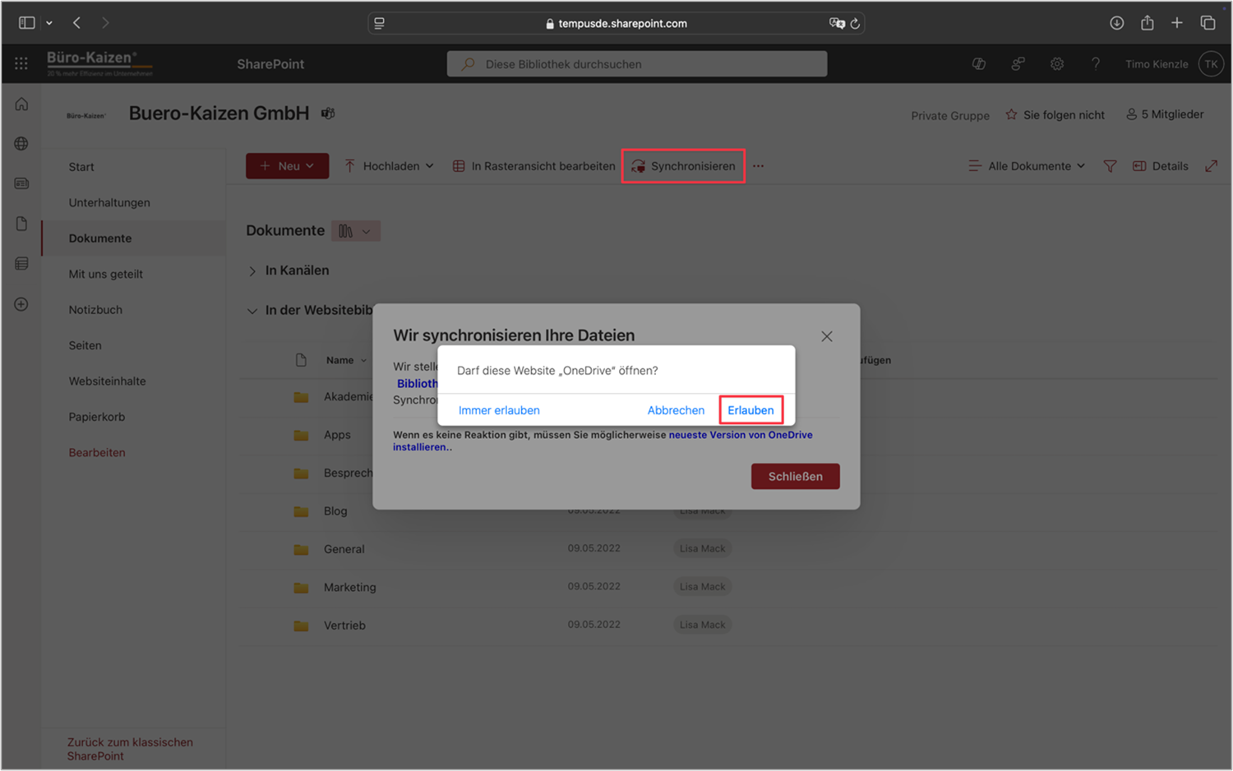
Task: Open the Neu dropdown button
Action: (x=287, y=166)
